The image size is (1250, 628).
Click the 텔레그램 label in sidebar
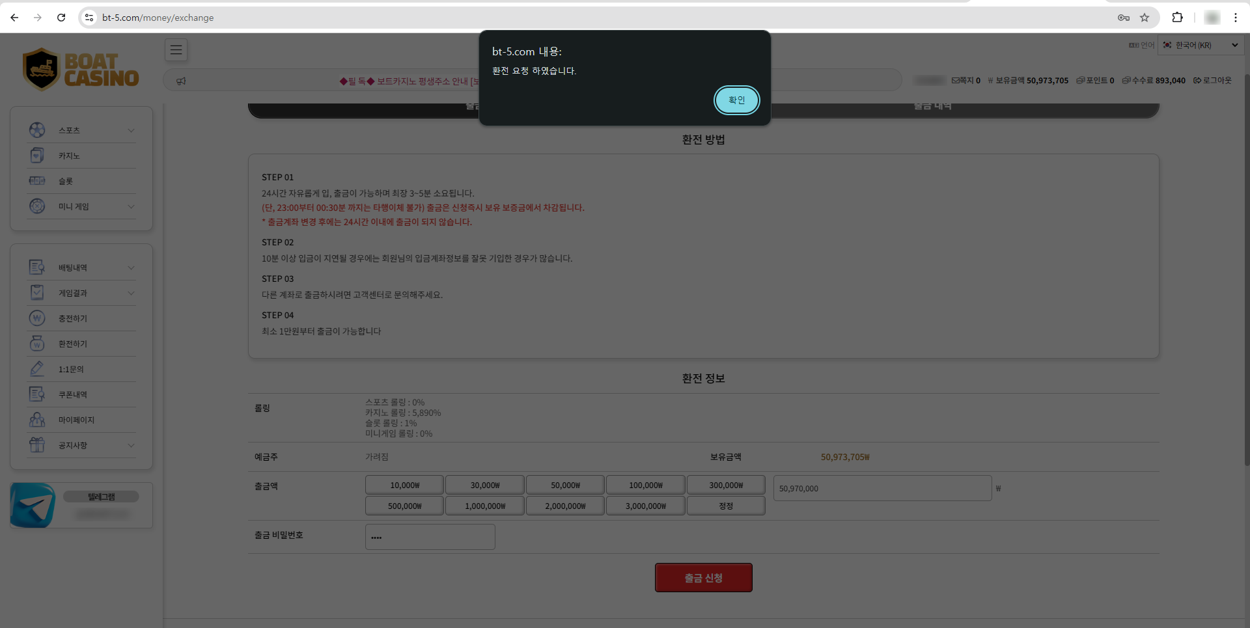click(x=101, y=497)
